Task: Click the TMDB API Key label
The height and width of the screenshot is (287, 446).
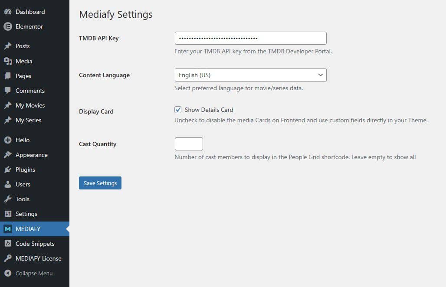Action: (x=98, y=38)
